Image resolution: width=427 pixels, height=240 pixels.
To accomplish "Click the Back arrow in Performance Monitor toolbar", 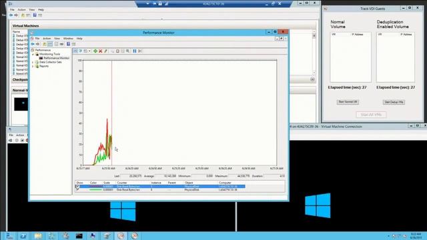I will [x=33, y=44].
